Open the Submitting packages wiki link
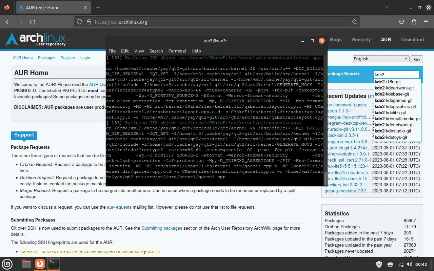This screenshot has height=271, width=434. click(162, 228)
